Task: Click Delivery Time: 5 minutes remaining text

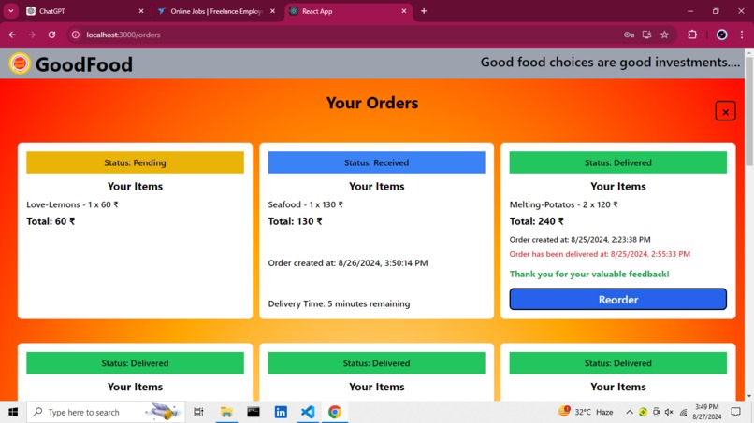Action: (339, 303)
